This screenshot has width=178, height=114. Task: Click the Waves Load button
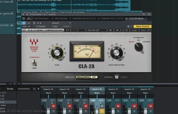pos(134,30)
